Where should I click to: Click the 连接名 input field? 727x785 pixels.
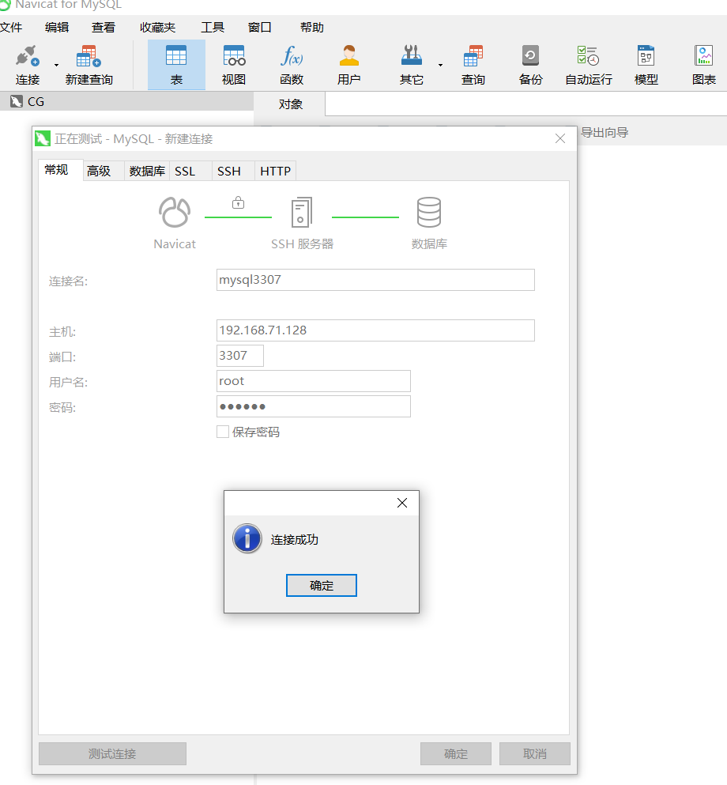click(375, 280)
